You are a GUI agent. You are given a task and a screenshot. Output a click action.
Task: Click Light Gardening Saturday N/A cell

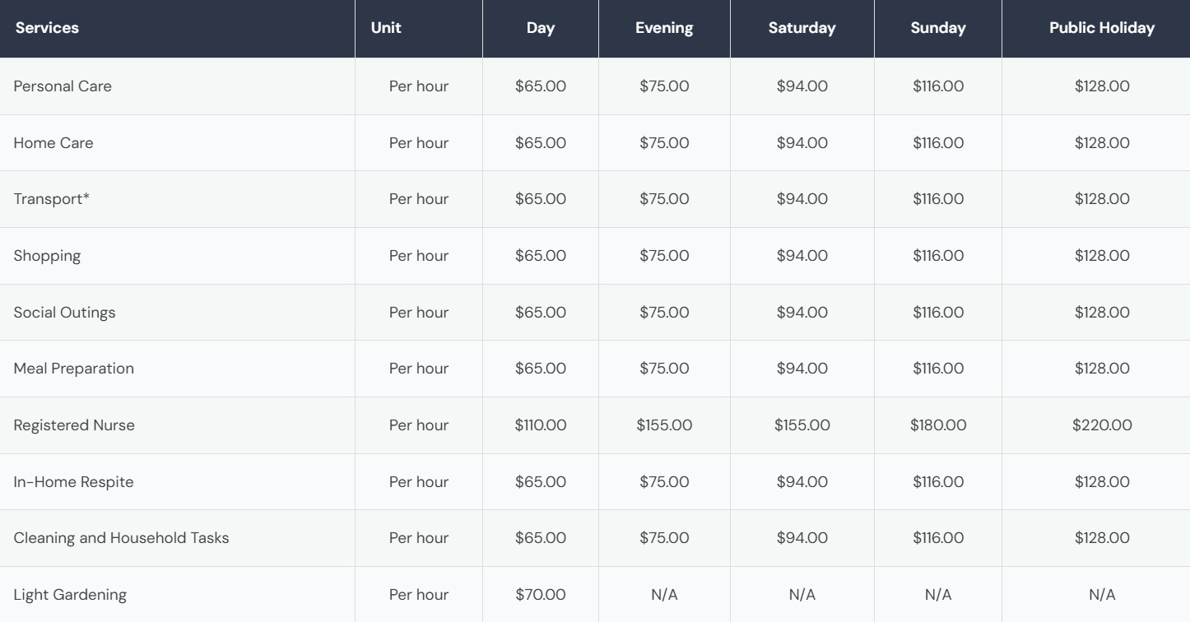(x=802, y=595)
